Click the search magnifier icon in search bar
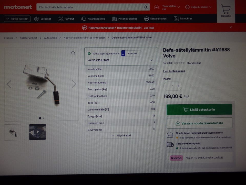This screenshot has height=185, width=246. click(146, 7)
